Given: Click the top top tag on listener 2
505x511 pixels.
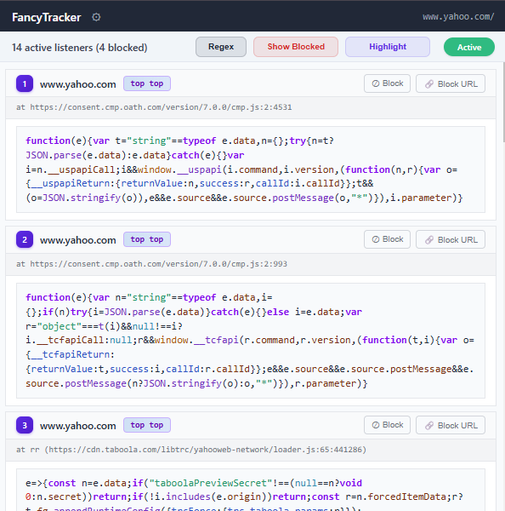Looking at the screenshot, I should click(x=147, y=239).
